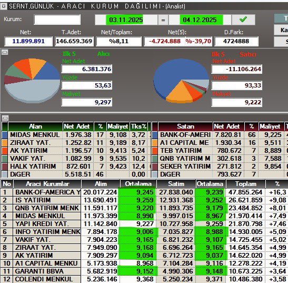Sort by the Satim column header
The width and height of the screenshot is (288, 283).
(x=176, y=184)
